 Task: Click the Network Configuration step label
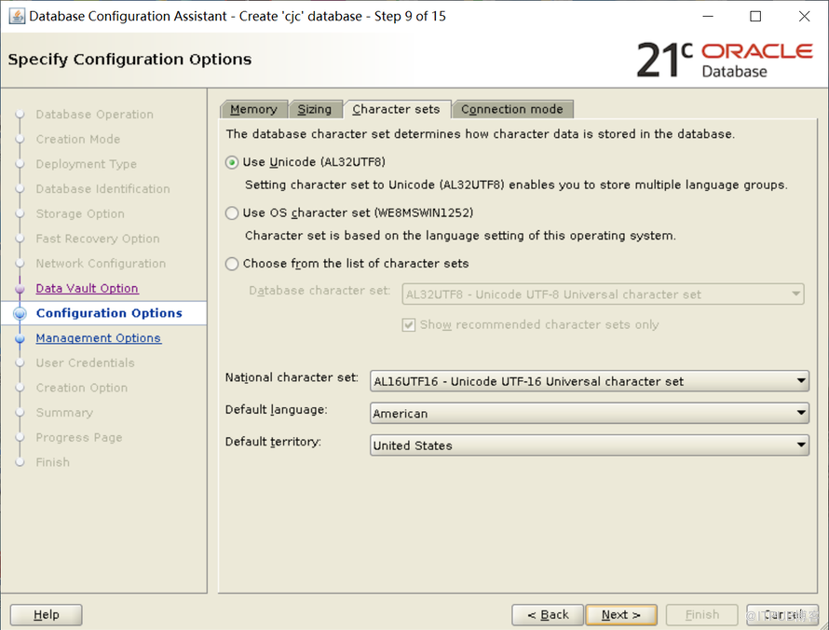(101, 264)
